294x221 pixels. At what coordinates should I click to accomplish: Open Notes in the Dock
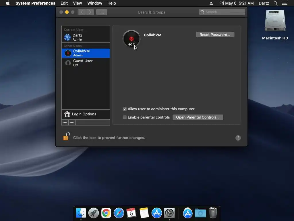point(144,213)
